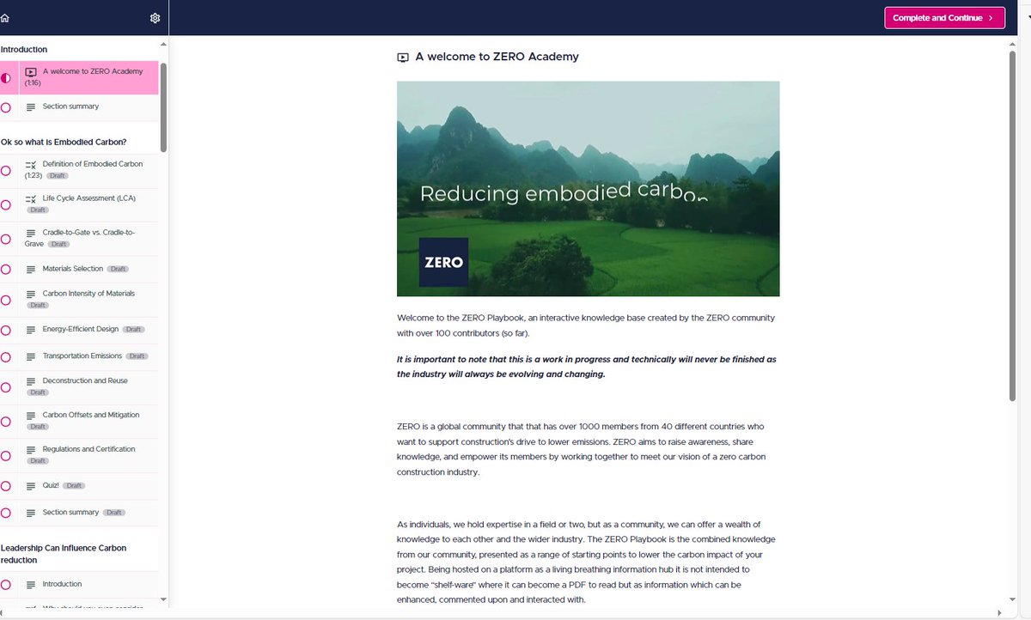The width and height of the screenshot is (1031, 620).
Task: Click text icon beside Draft Section summary lesson
Action: pos(31,513)
